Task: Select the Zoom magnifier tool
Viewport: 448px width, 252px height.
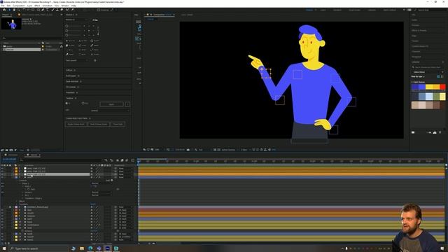Action: coord(19,10)
